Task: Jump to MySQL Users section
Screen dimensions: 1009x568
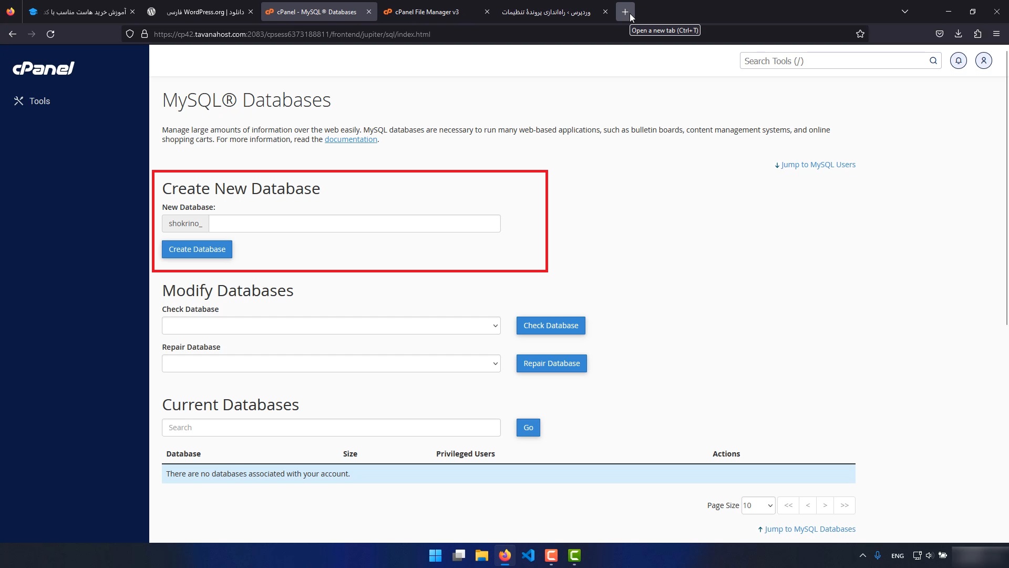Action: coord(815,165)
